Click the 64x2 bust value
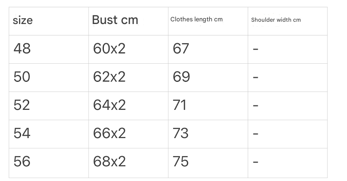Image resolution: width=347 pixels, height=181 pixels. point(109,105)
